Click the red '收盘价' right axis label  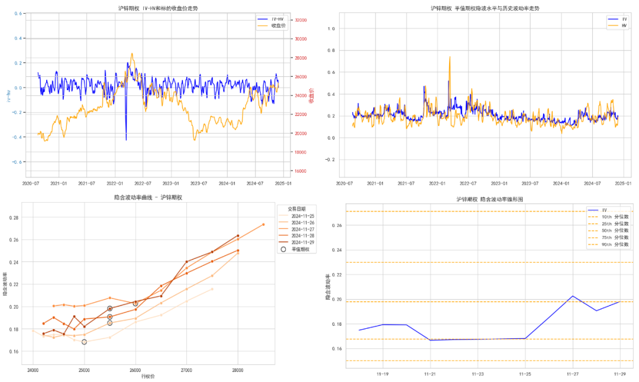[311, 95]
